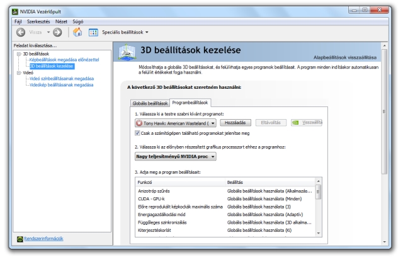Click main panel scroll down arrow
The width and height of the screenshot is (403, 257).
(385, 242)
